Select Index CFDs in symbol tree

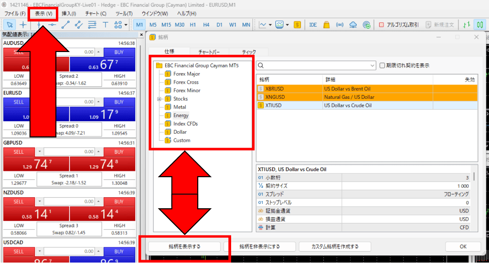point(186,124)
